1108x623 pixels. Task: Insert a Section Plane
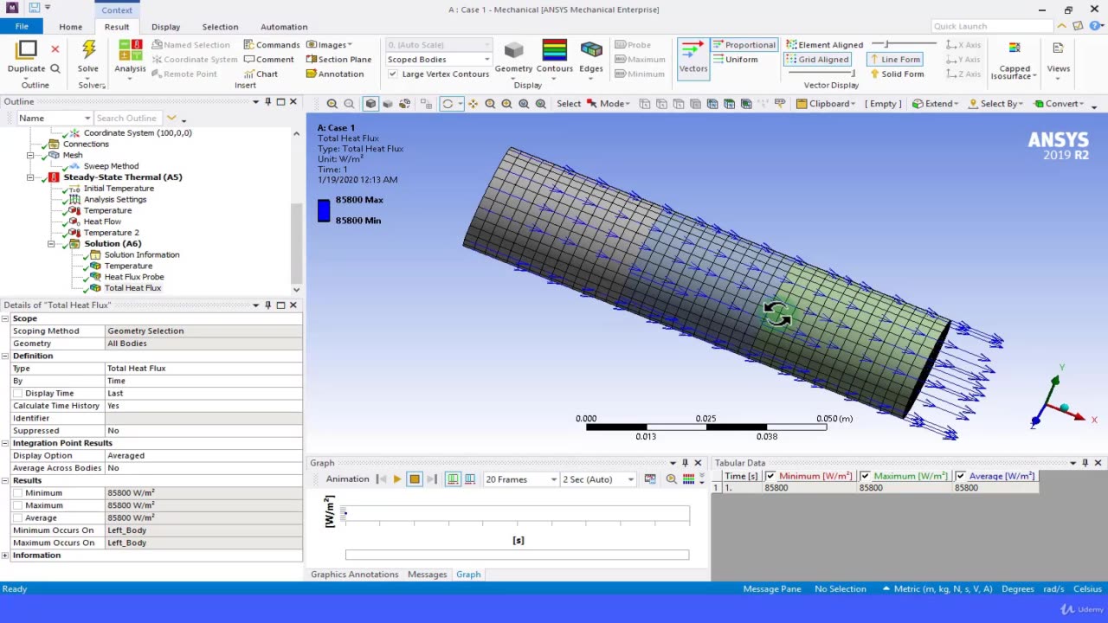338,60
